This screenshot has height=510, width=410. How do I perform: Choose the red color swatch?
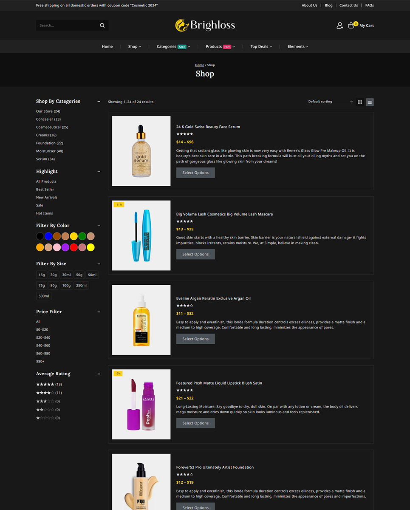pos(74,247)
